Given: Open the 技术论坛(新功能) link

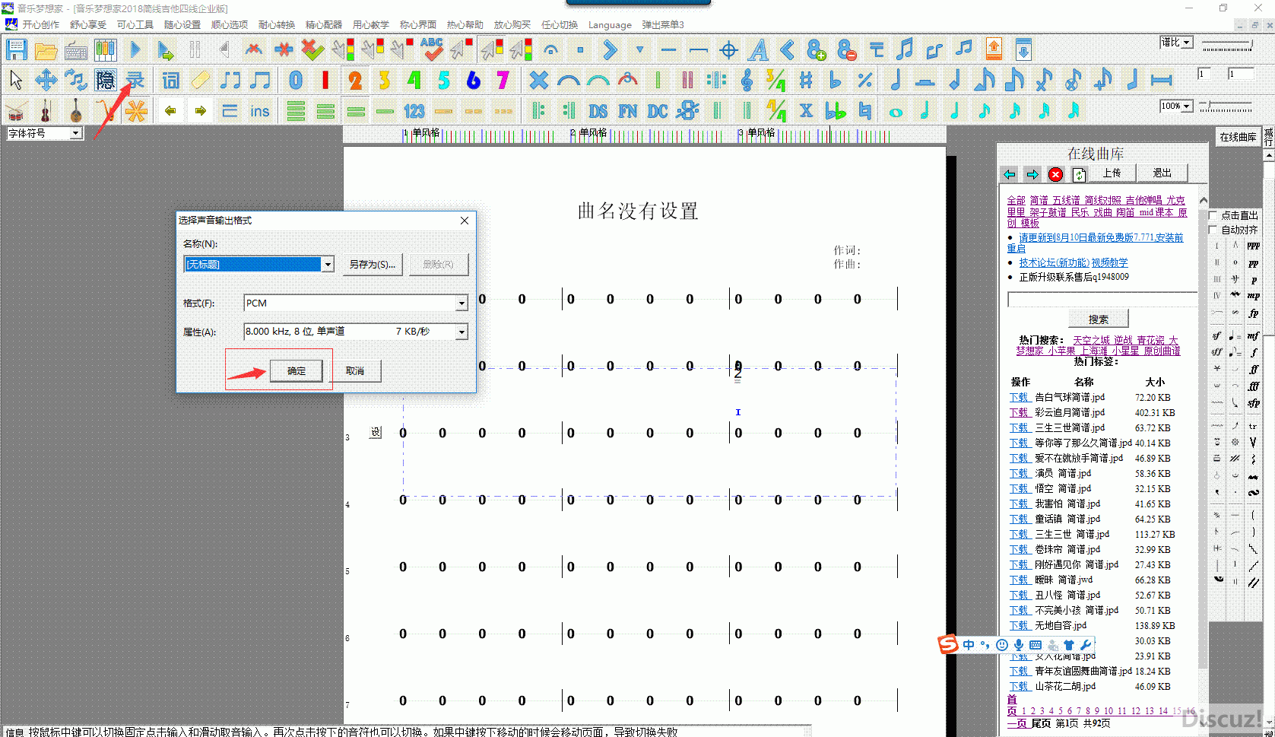Looking at the screenshot, I should pyautogui.click(x=1054, y=262).
